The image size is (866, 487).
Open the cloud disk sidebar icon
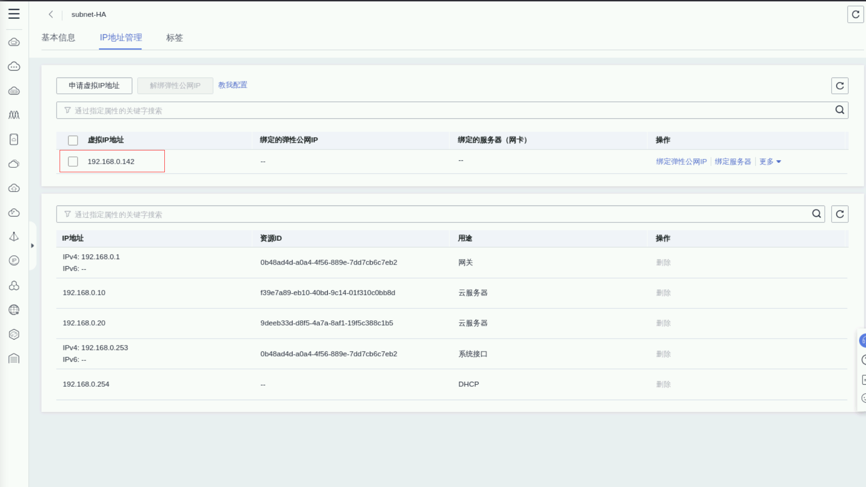[14, 91]
